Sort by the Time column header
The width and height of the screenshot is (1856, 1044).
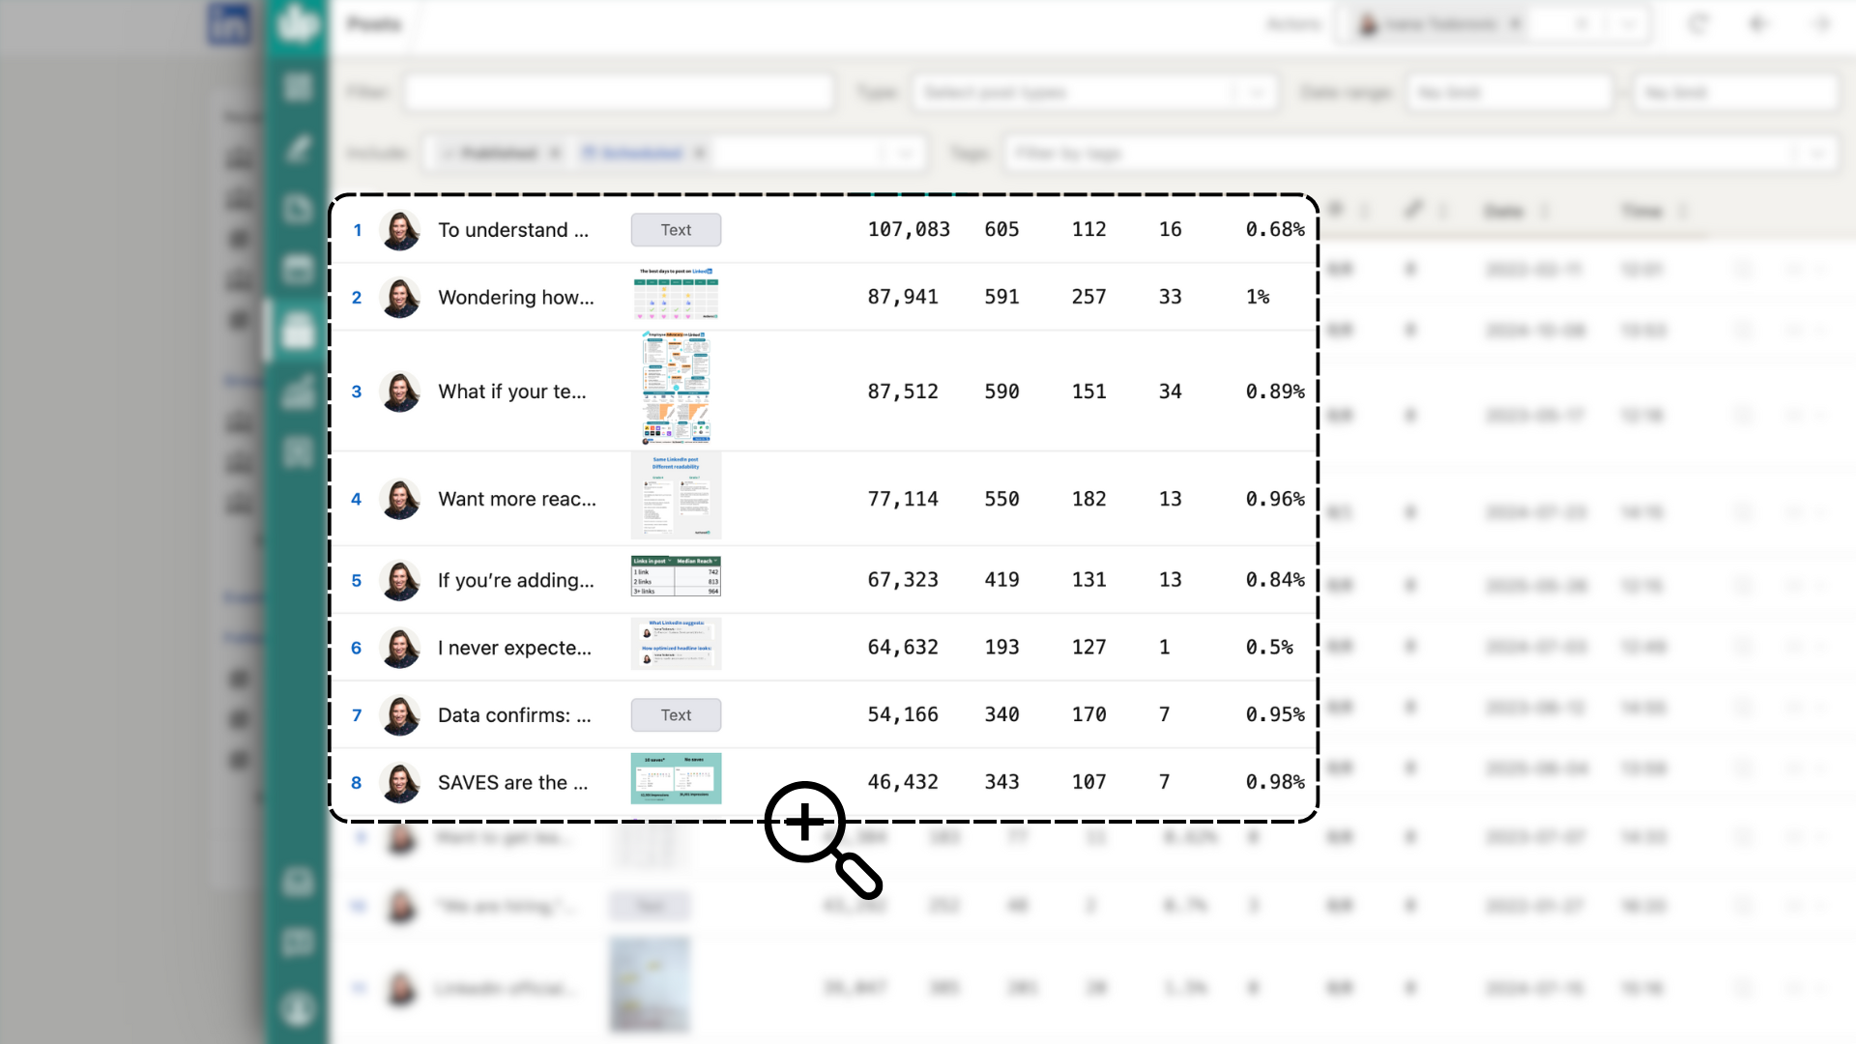coord(1641,211)
